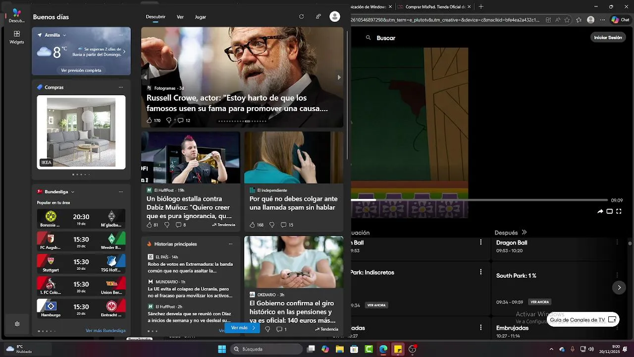
Task: Dislike the Russell Crowe article
Action: (x=168, y=120)
